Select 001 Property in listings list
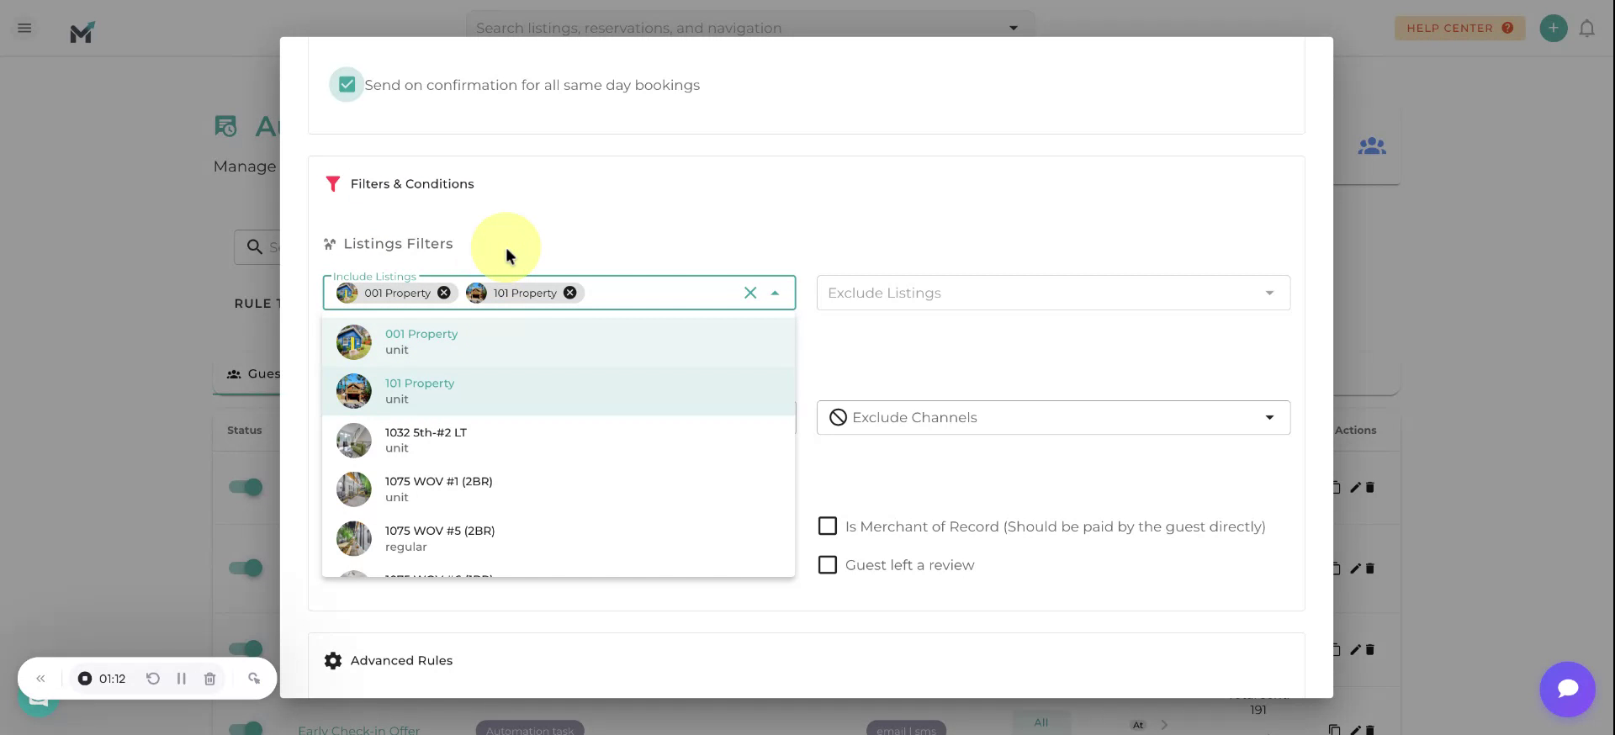The width and height of the screenshot is (1615, 735). pyautogui.click(x=559, y=341)
